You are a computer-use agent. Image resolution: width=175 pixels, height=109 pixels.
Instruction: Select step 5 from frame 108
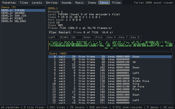110,70
